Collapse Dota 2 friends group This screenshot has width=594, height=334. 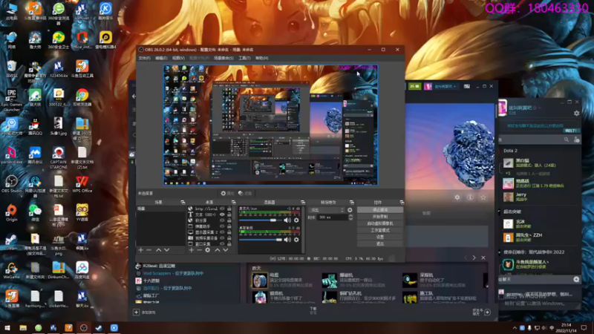click(499, 151)
